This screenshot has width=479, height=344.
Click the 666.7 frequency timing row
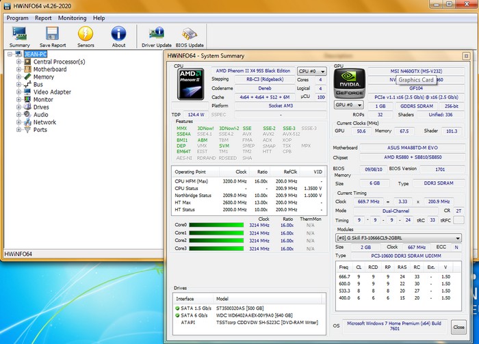click(398, 276)
